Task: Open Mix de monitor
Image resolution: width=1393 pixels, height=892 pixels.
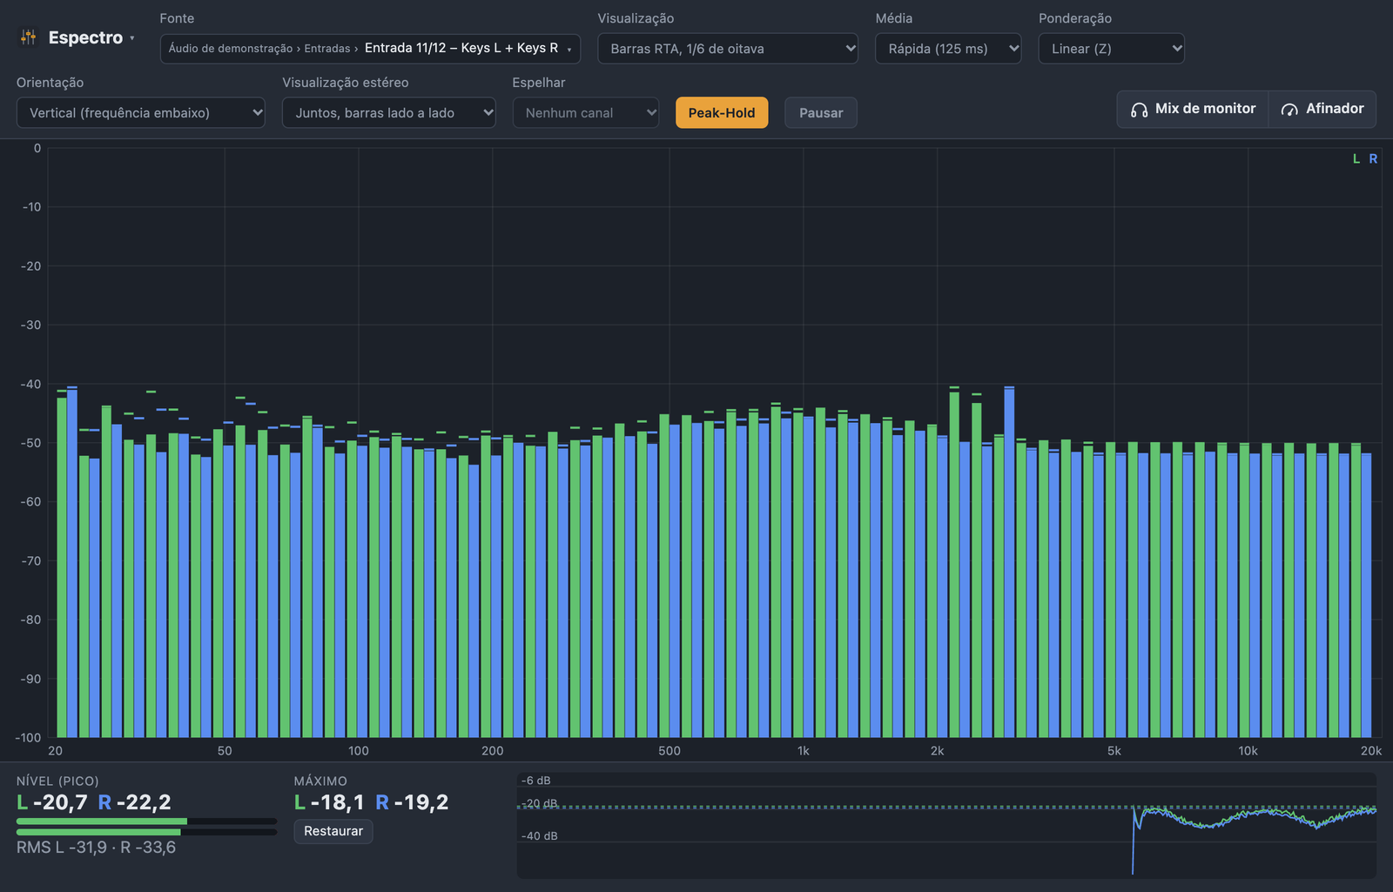Action: point(1193,109)
